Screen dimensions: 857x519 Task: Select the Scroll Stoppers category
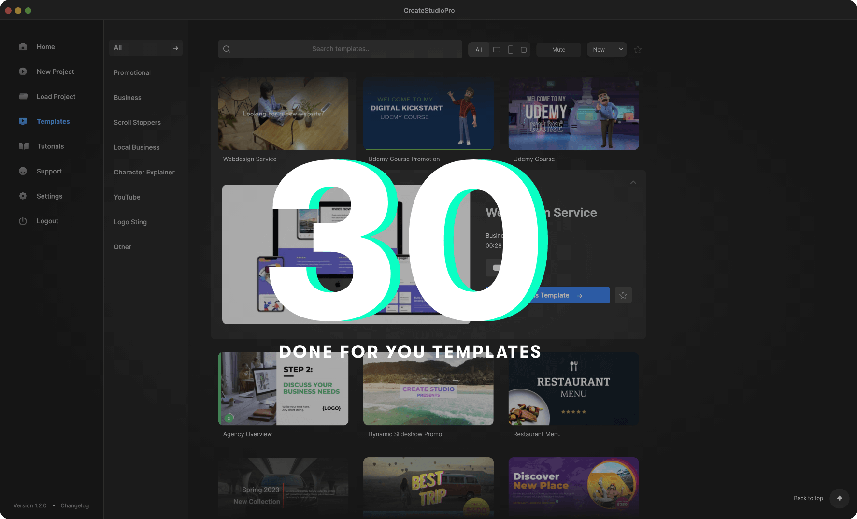click(x=137, y=122)
